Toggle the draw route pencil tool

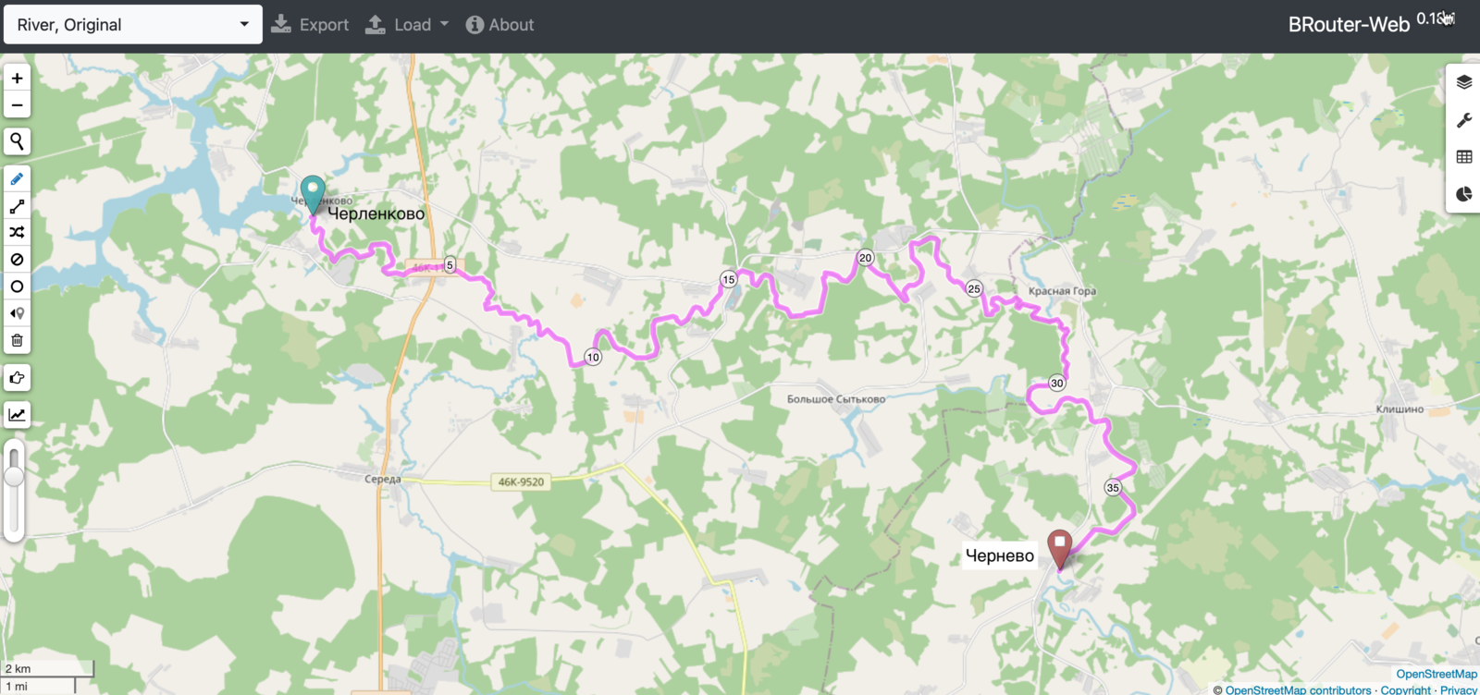coord(17,179)
